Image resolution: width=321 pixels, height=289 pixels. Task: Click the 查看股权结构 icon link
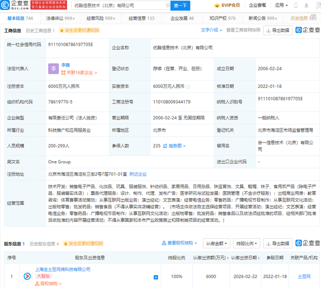tap(180, 243)
